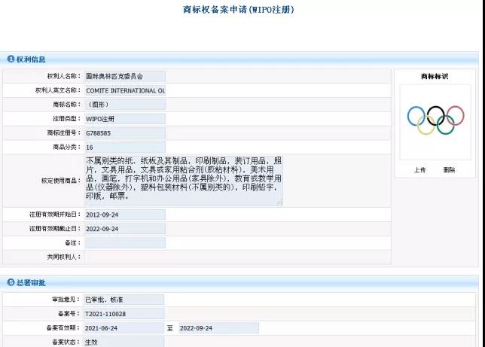Select the 备案号 field T2021-110028
Image resolution: width=485 pixels, height=347 pixels.
point(124,314)
